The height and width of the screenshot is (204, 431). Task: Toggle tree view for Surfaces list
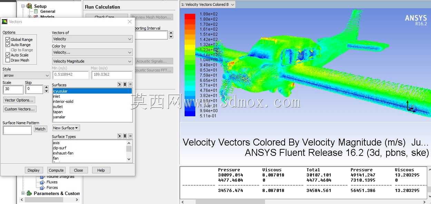pos(119,84)
